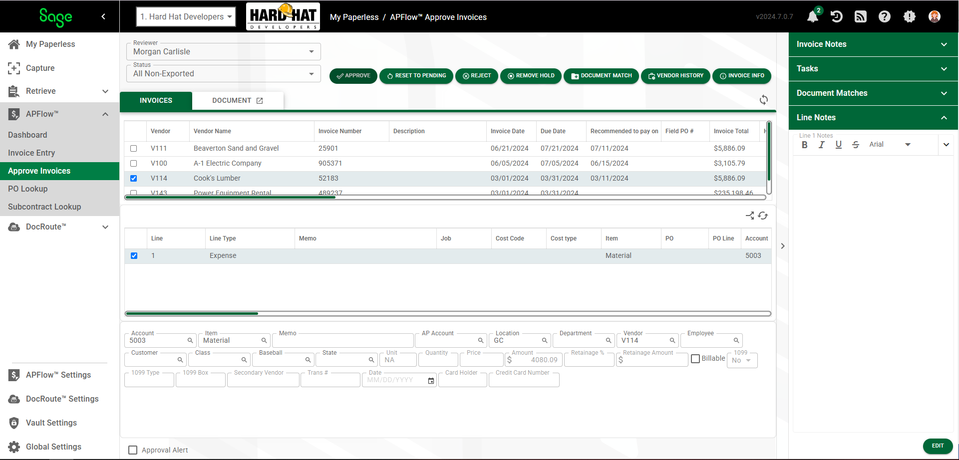This screenshot has height=460, width=959.
Task: Click into the Memo input field
Action: (343, 341)
